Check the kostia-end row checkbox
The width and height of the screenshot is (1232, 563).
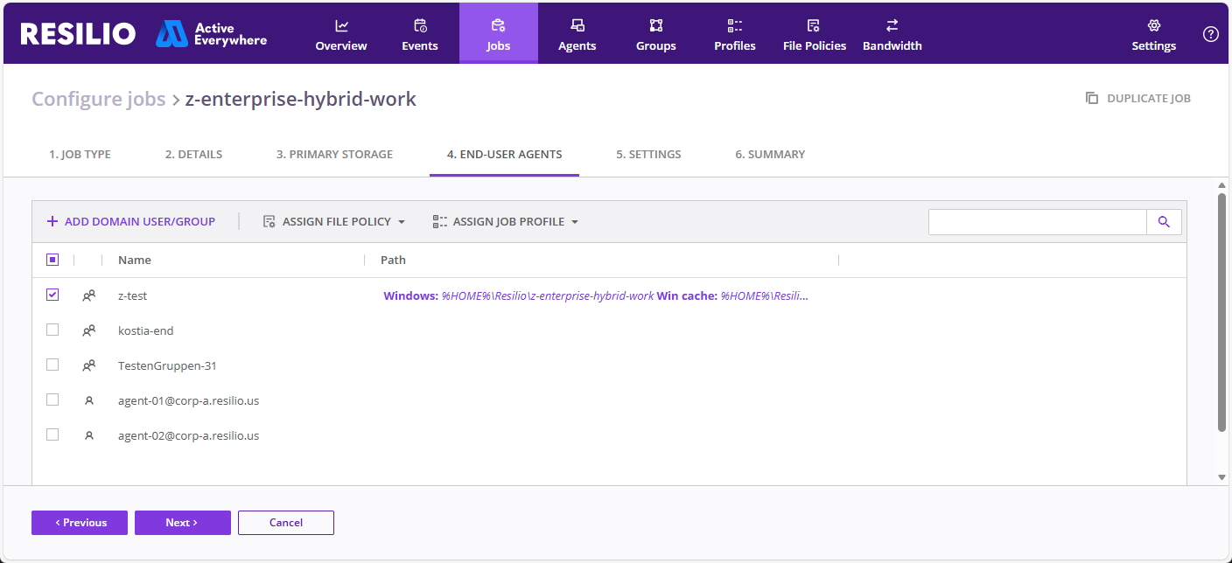(x=52, y=330)
